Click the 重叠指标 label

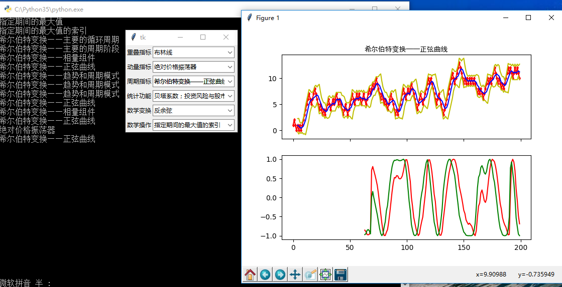139,52
